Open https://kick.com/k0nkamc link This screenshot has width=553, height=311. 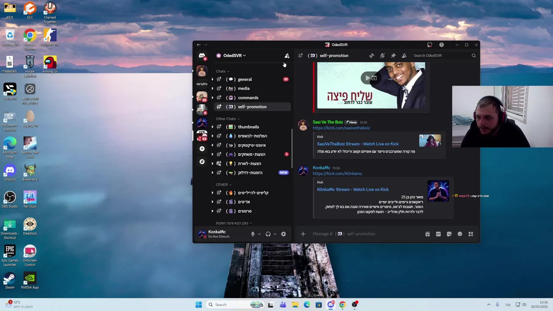coord(337,174)
